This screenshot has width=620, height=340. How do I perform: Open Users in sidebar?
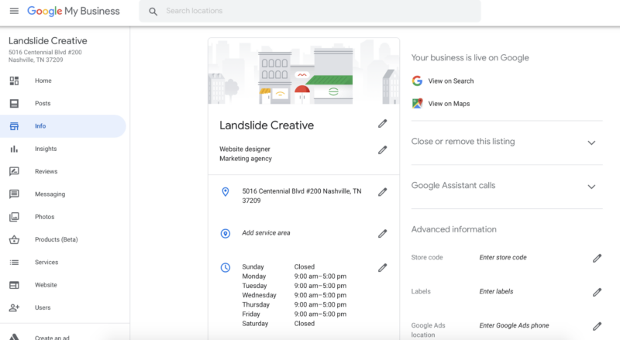click(43, 307)
